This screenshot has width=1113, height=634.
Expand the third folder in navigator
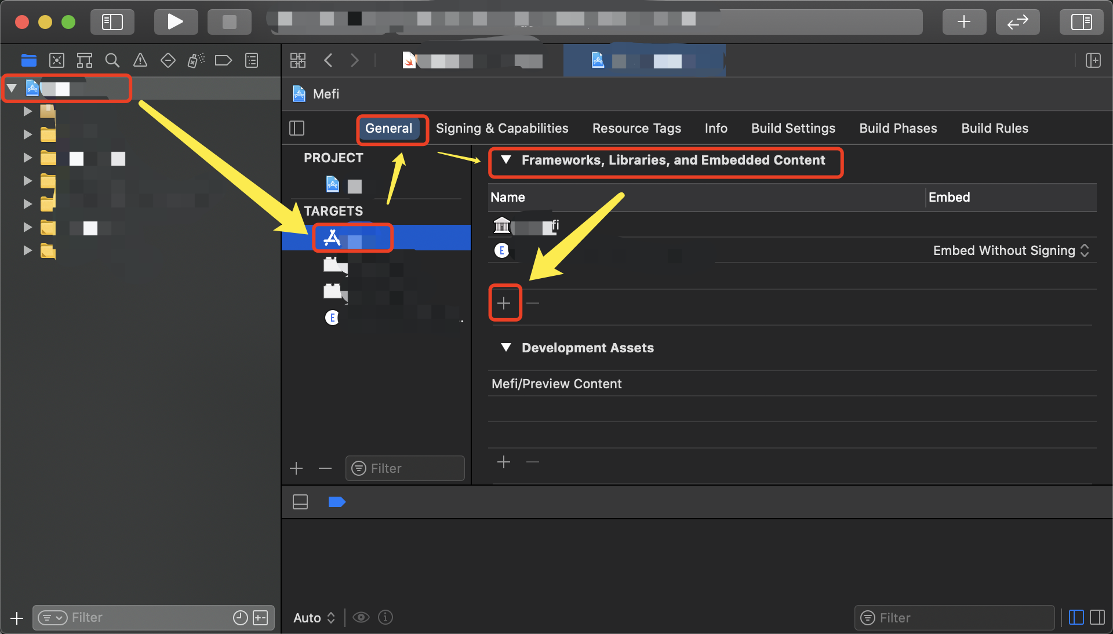pos(27,158)
